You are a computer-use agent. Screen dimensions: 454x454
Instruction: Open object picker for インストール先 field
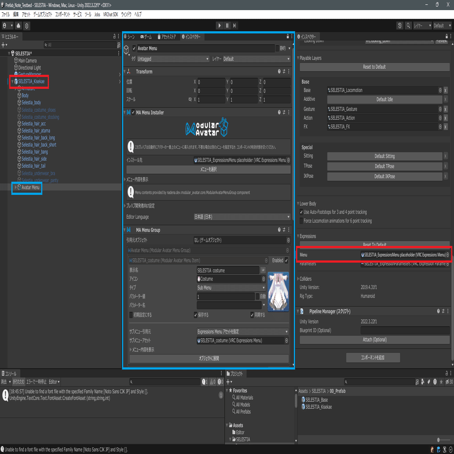tap(289, 160)
